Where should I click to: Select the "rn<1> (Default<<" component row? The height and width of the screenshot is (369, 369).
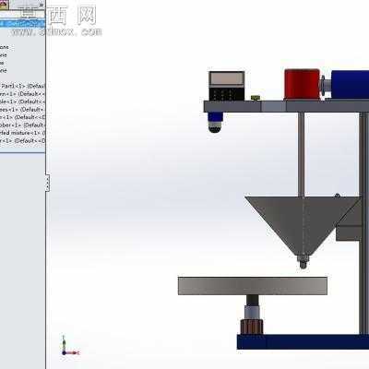pos(22,94)
